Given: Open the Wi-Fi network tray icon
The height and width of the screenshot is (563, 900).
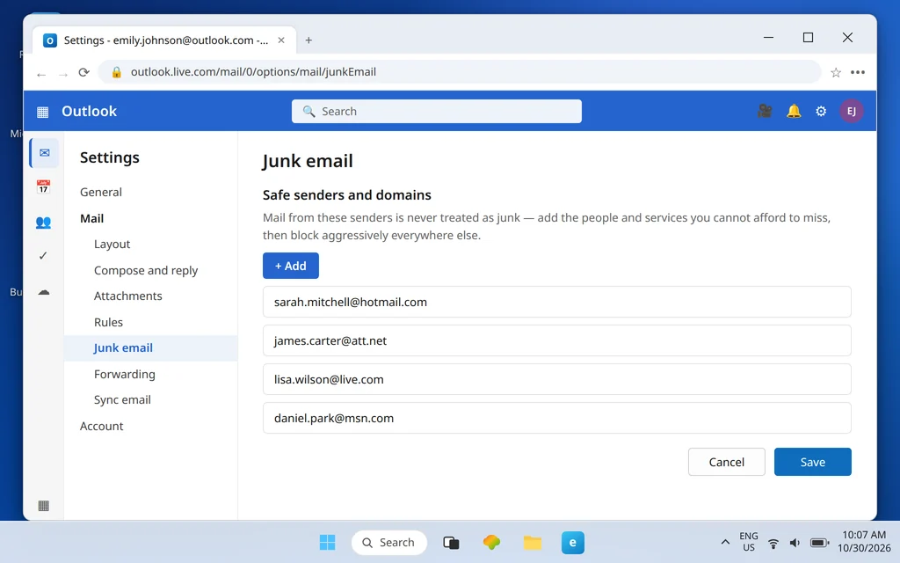Looking at the screenshot, I should click(773, 543).
